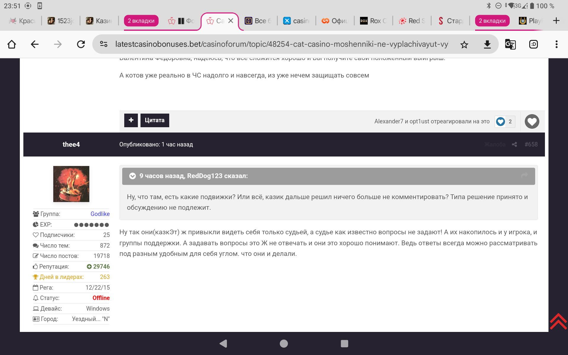Viewport: 568px width, 355px height.
Task: Reload the current page
Action: pos(81,44)
